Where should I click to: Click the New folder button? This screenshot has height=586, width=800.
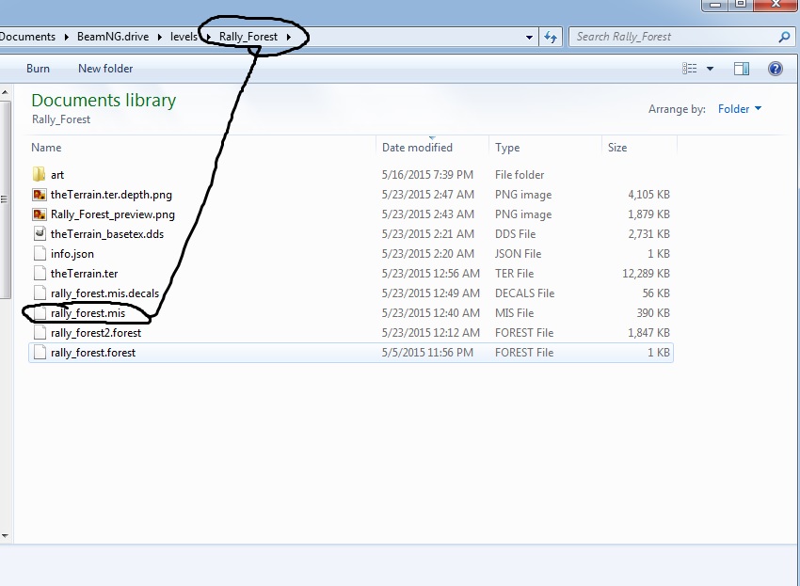105,69
